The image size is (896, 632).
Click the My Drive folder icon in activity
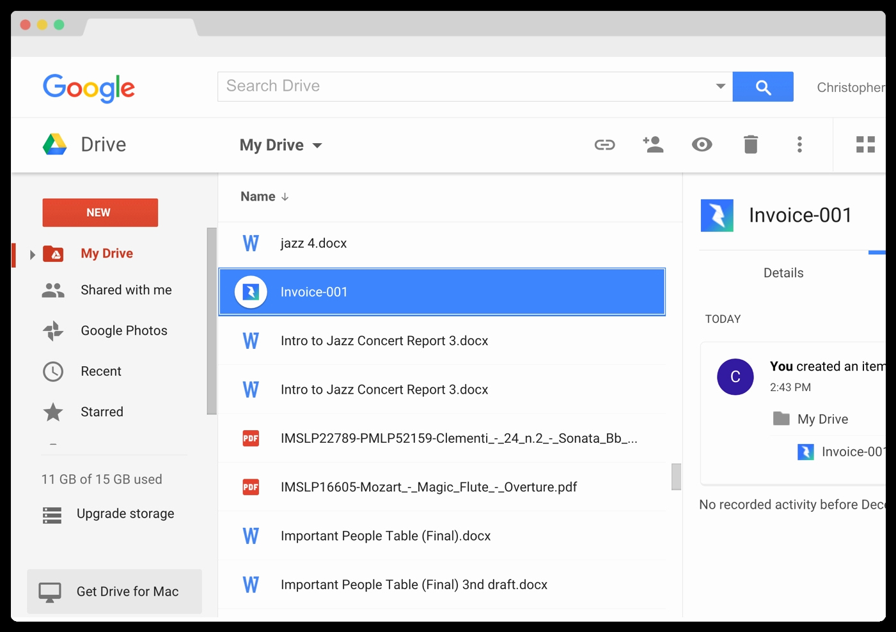[x=782, y=419]
